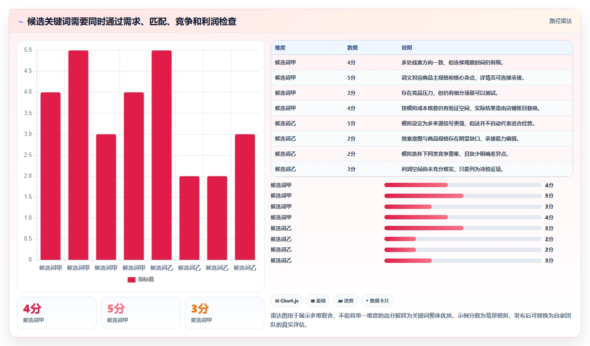Click the 候选词甲 progress bar showing 3分
590x346 pixels.
tap(463, 207)
